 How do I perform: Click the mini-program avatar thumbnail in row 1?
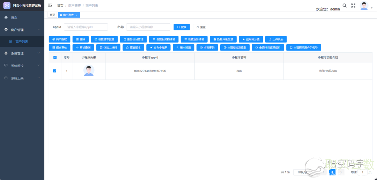pyautogui.click(x=89, y=71)
